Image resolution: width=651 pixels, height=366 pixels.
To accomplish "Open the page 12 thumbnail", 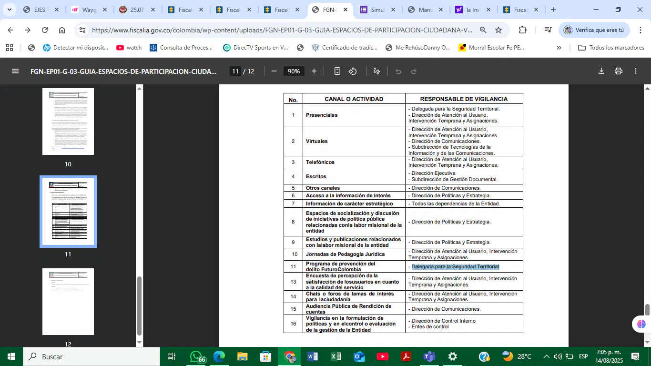I will (68, 302).
